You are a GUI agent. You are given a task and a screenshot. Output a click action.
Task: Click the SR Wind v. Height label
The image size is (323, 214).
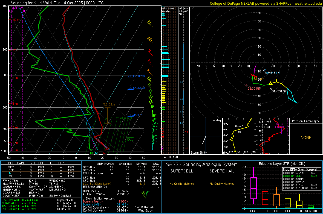266,124
